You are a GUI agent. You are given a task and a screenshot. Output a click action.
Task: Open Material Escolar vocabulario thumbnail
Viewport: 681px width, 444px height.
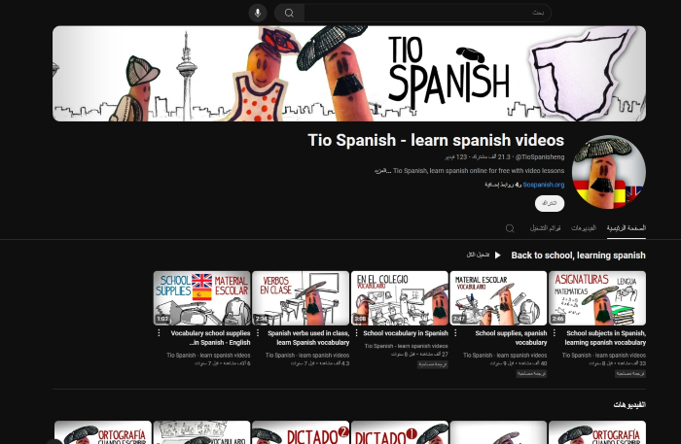click(x=498, y=298)
